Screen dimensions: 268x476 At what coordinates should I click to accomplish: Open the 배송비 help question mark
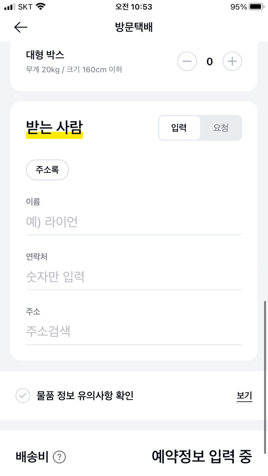click(x=59, y=457)
